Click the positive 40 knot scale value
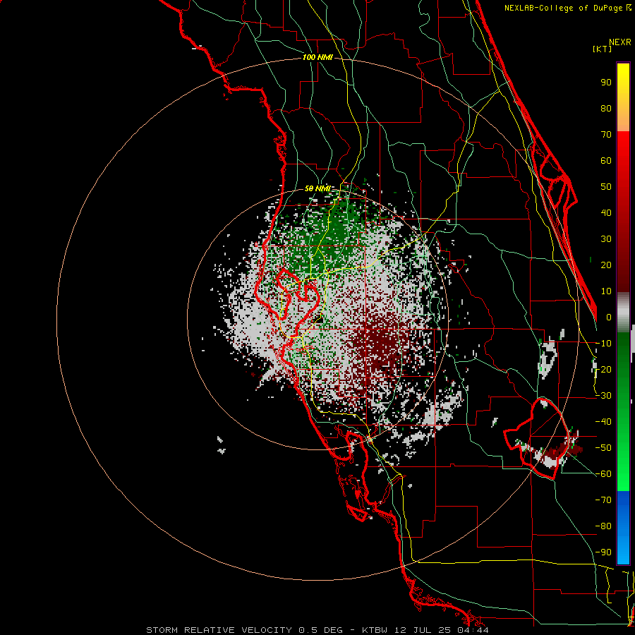The height and width of the screenshot is (635, 635). coord(606,213)
